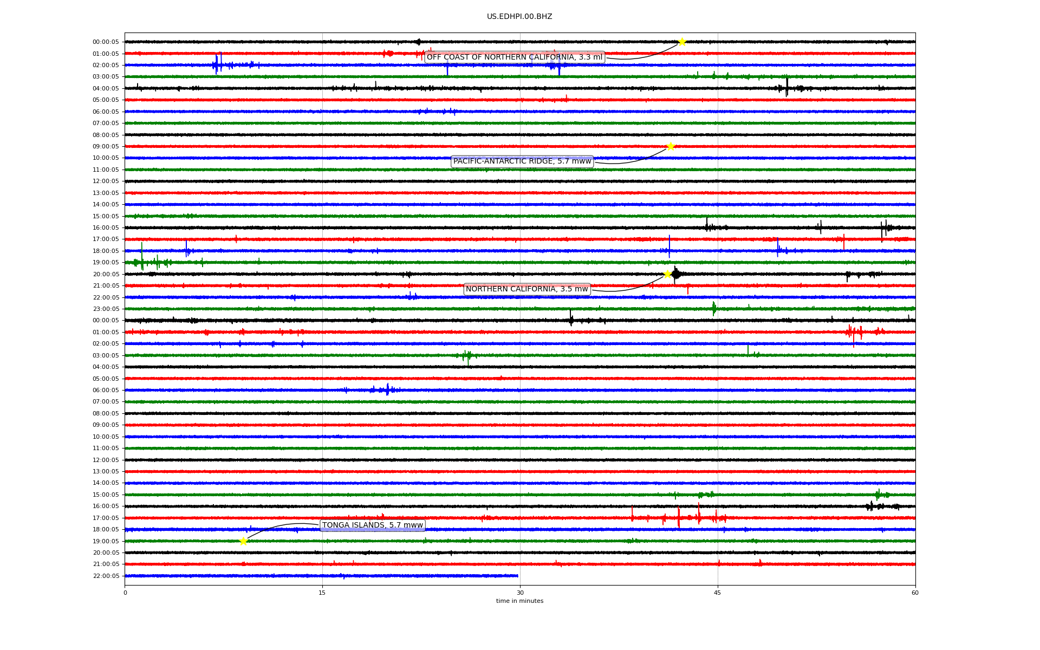Click the 15 tick on the time axis
Viewport: 1040px width, 650px height.
tap(322, 593)
